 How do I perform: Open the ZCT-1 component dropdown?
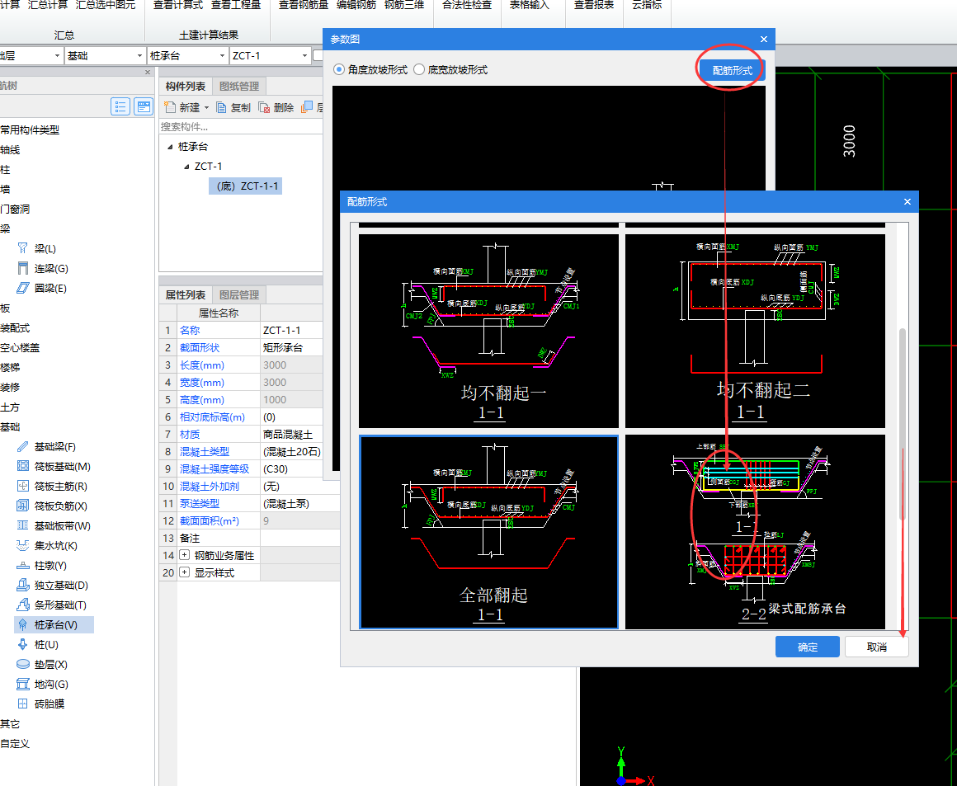click(x=304, y=55)
